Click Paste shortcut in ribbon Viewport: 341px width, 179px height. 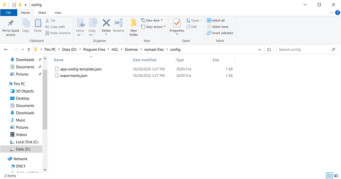(x=58, y=33)
